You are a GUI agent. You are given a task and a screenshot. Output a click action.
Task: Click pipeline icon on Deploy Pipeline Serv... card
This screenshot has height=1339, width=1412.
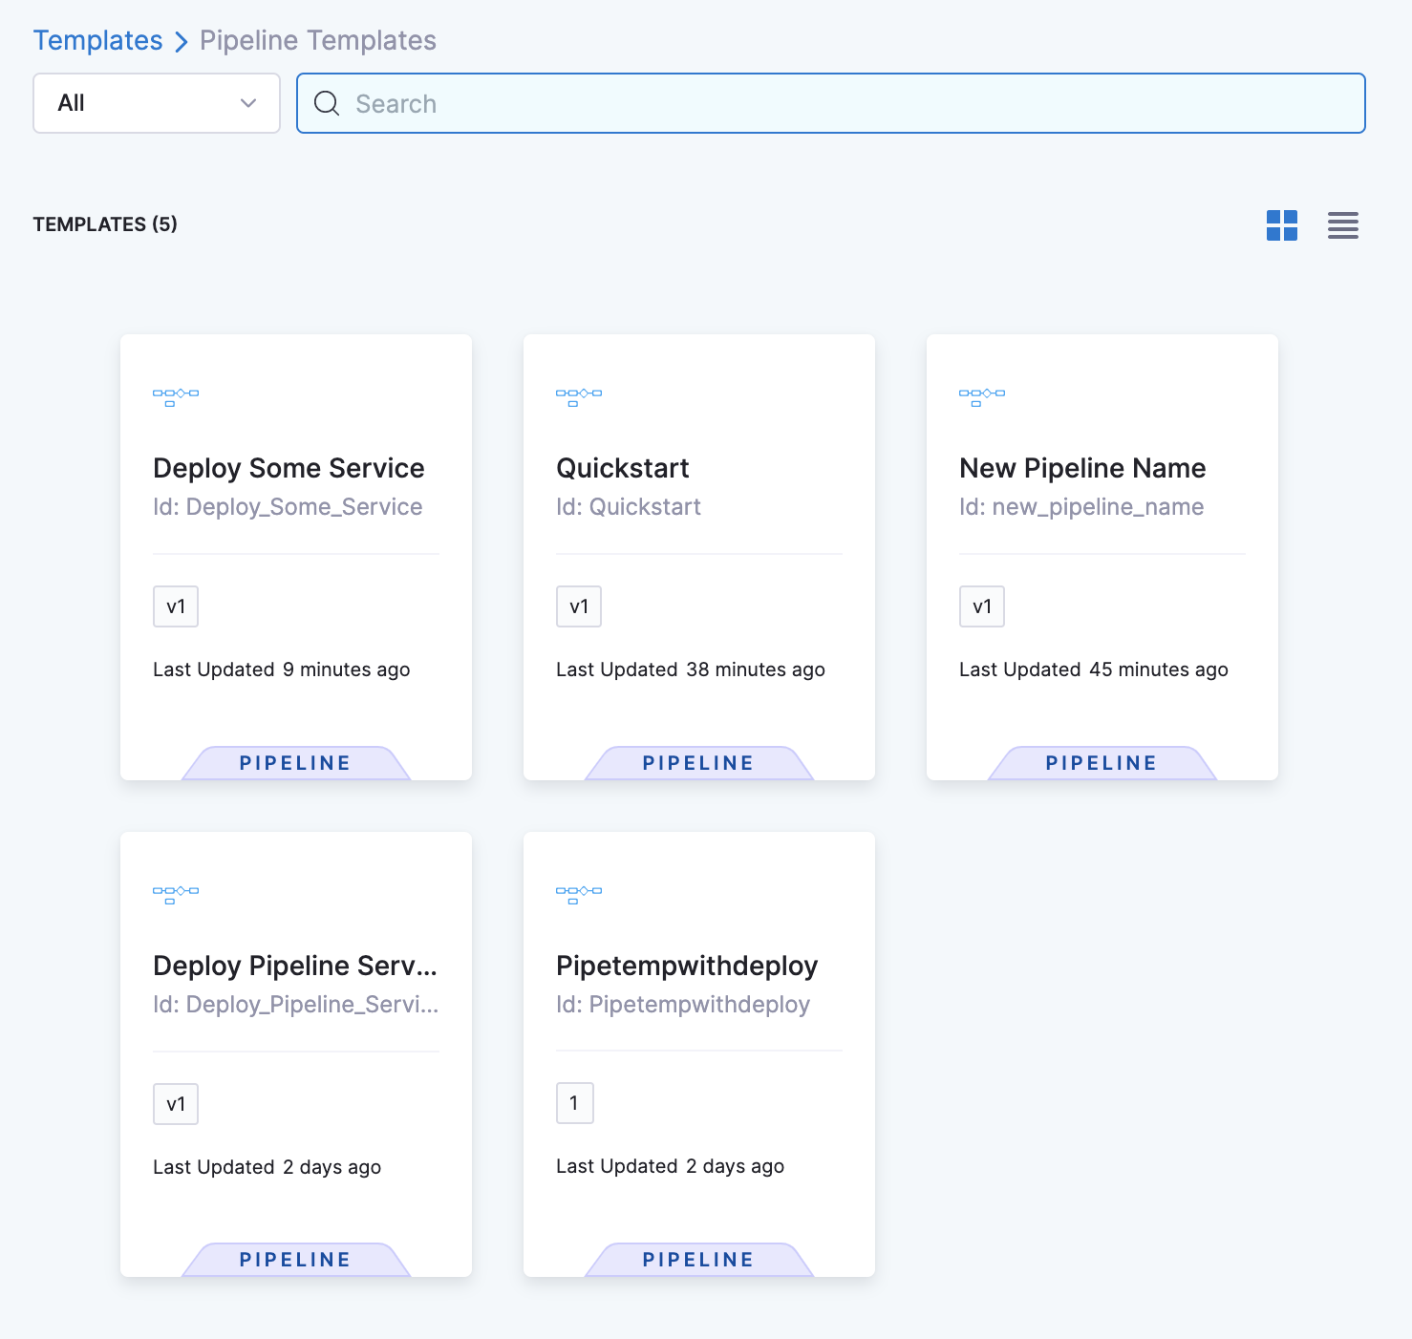pos(176,894)
